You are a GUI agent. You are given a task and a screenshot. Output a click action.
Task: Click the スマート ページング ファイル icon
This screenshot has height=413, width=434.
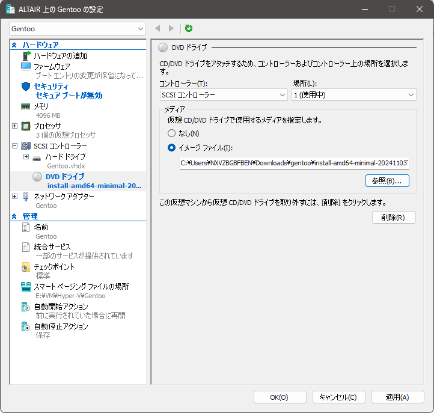pos(26,287)
